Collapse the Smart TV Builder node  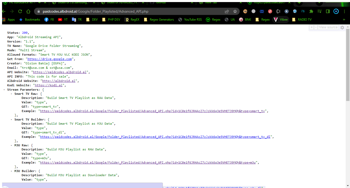[x=12, y=119]
